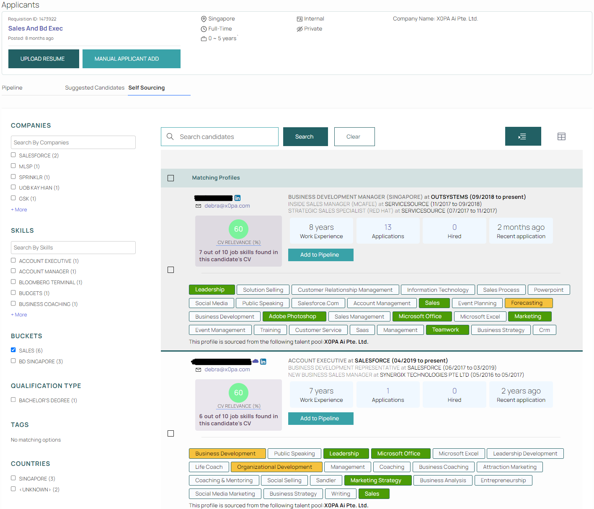Open first candidate's LinkedIn profile icon

click(x=238, y=198)
